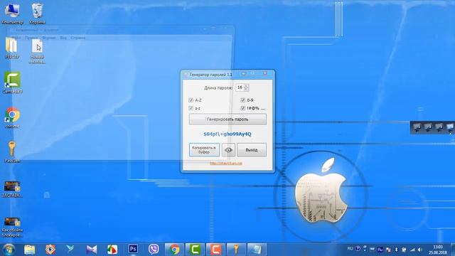Close the Генератор паролей window

[x=264, y=74]
